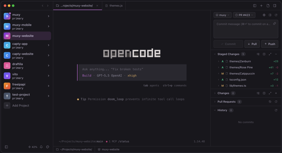The image size is (282, 153).
Task: Select the test-project project
Action: pyautogui.click(x=27, y=96)
